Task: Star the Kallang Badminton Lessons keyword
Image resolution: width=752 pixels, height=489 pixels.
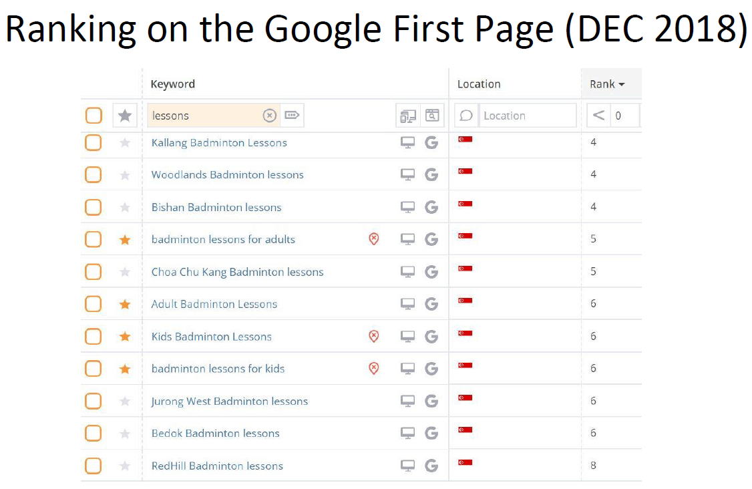Action: click(125, 142)
